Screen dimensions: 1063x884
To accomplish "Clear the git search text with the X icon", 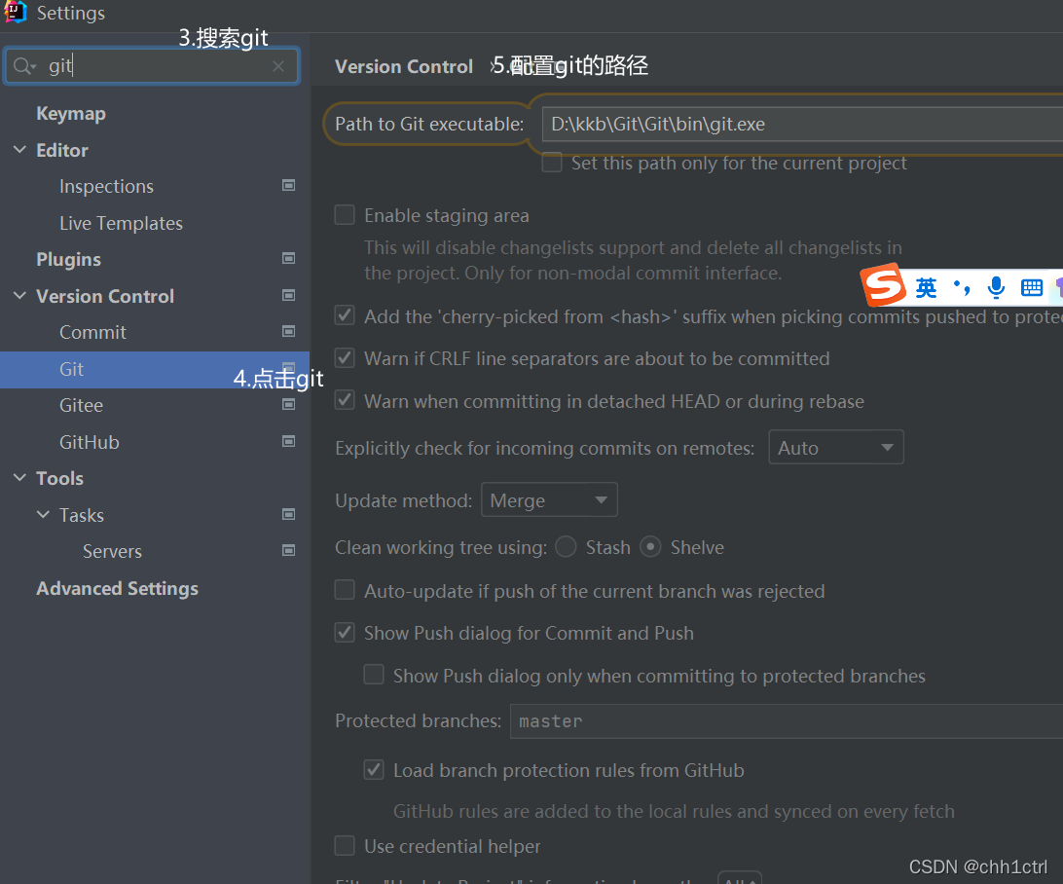I will coord(278,66).
